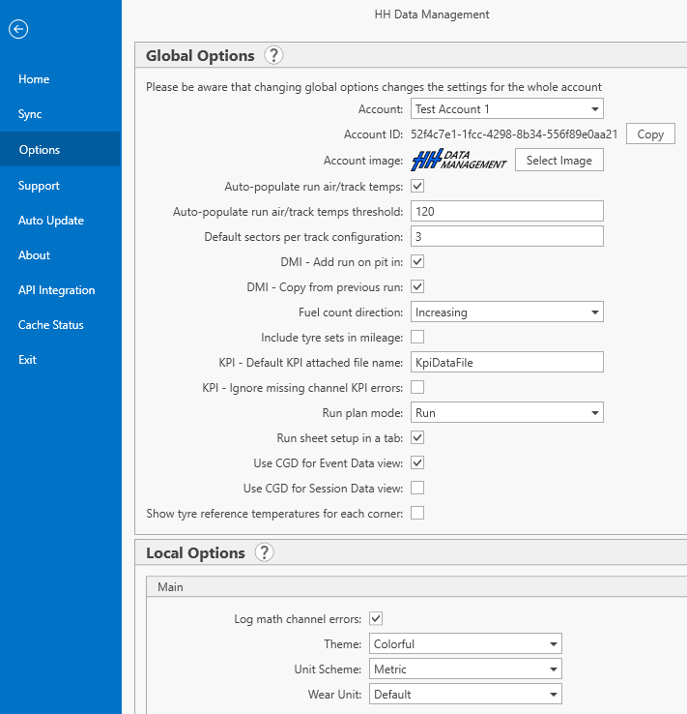Copy the Account ID

650,134
